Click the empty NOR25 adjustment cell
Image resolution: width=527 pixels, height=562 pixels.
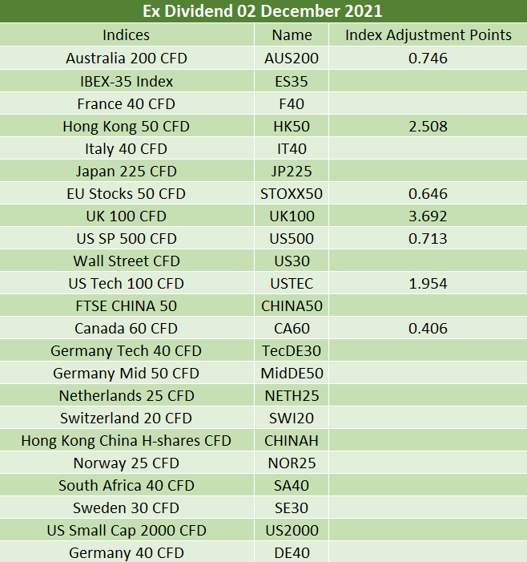point(428,463)
